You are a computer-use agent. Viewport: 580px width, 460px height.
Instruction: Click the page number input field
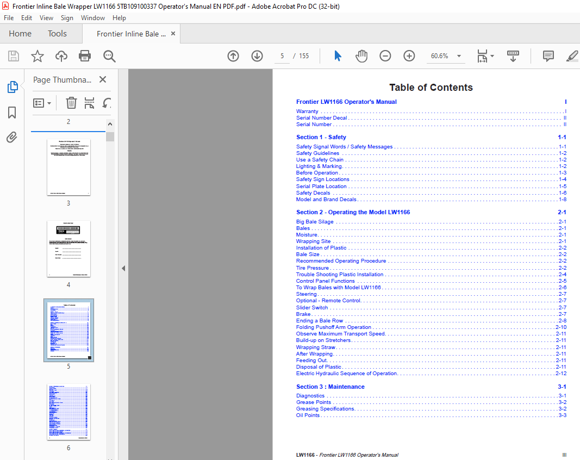[282, 56]
